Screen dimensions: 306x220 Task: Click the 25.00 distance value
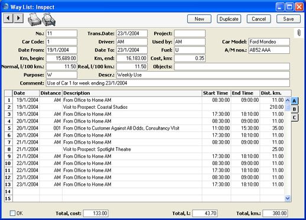(278, 149)
